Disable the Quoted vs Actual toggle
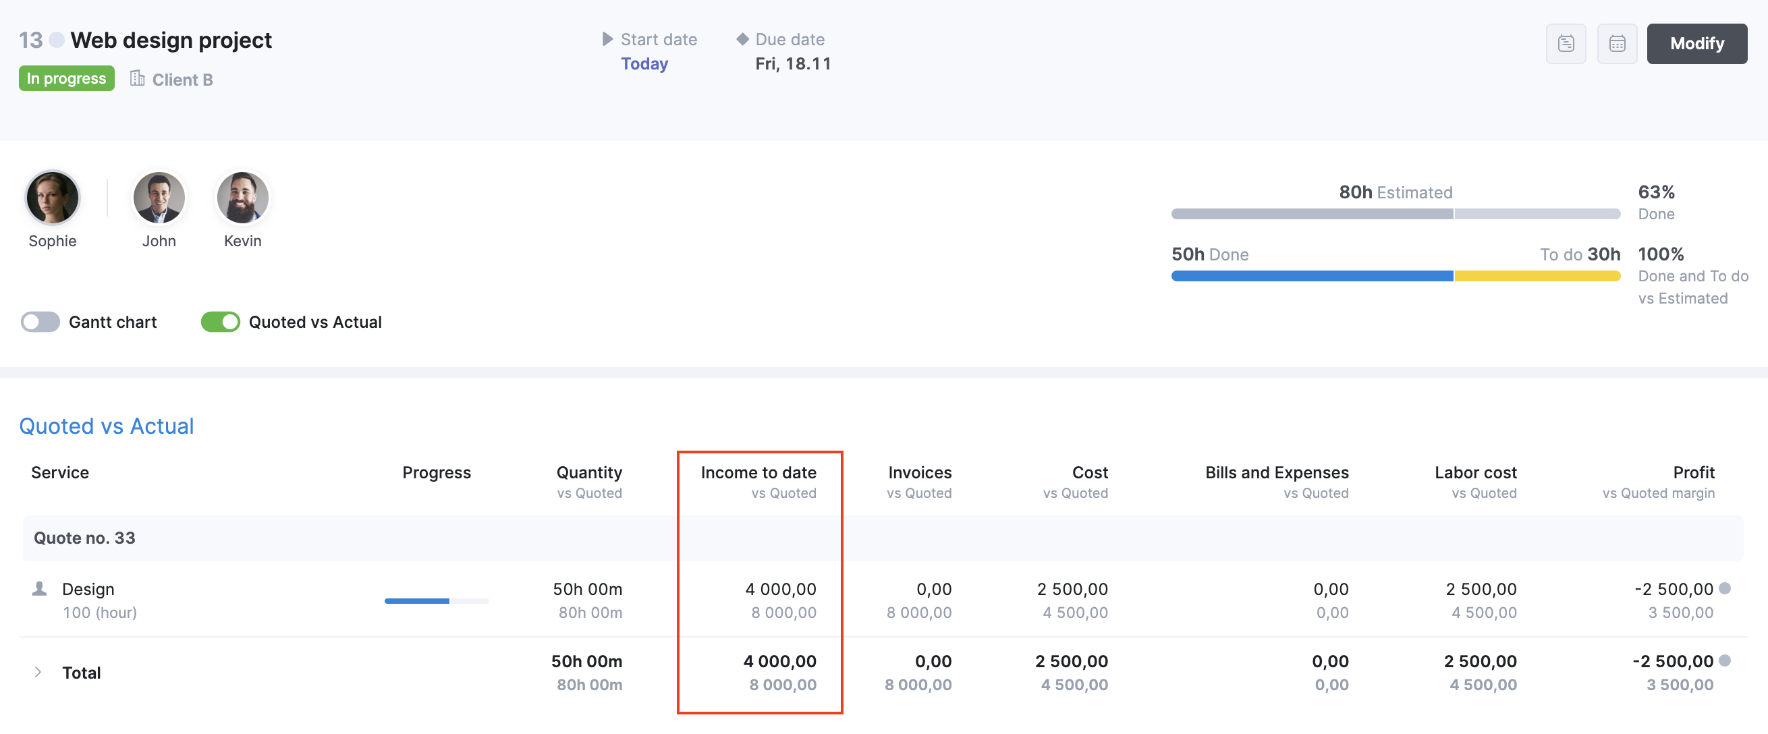The width and height of the screenshot is (1768, 734). click(220, 322)
